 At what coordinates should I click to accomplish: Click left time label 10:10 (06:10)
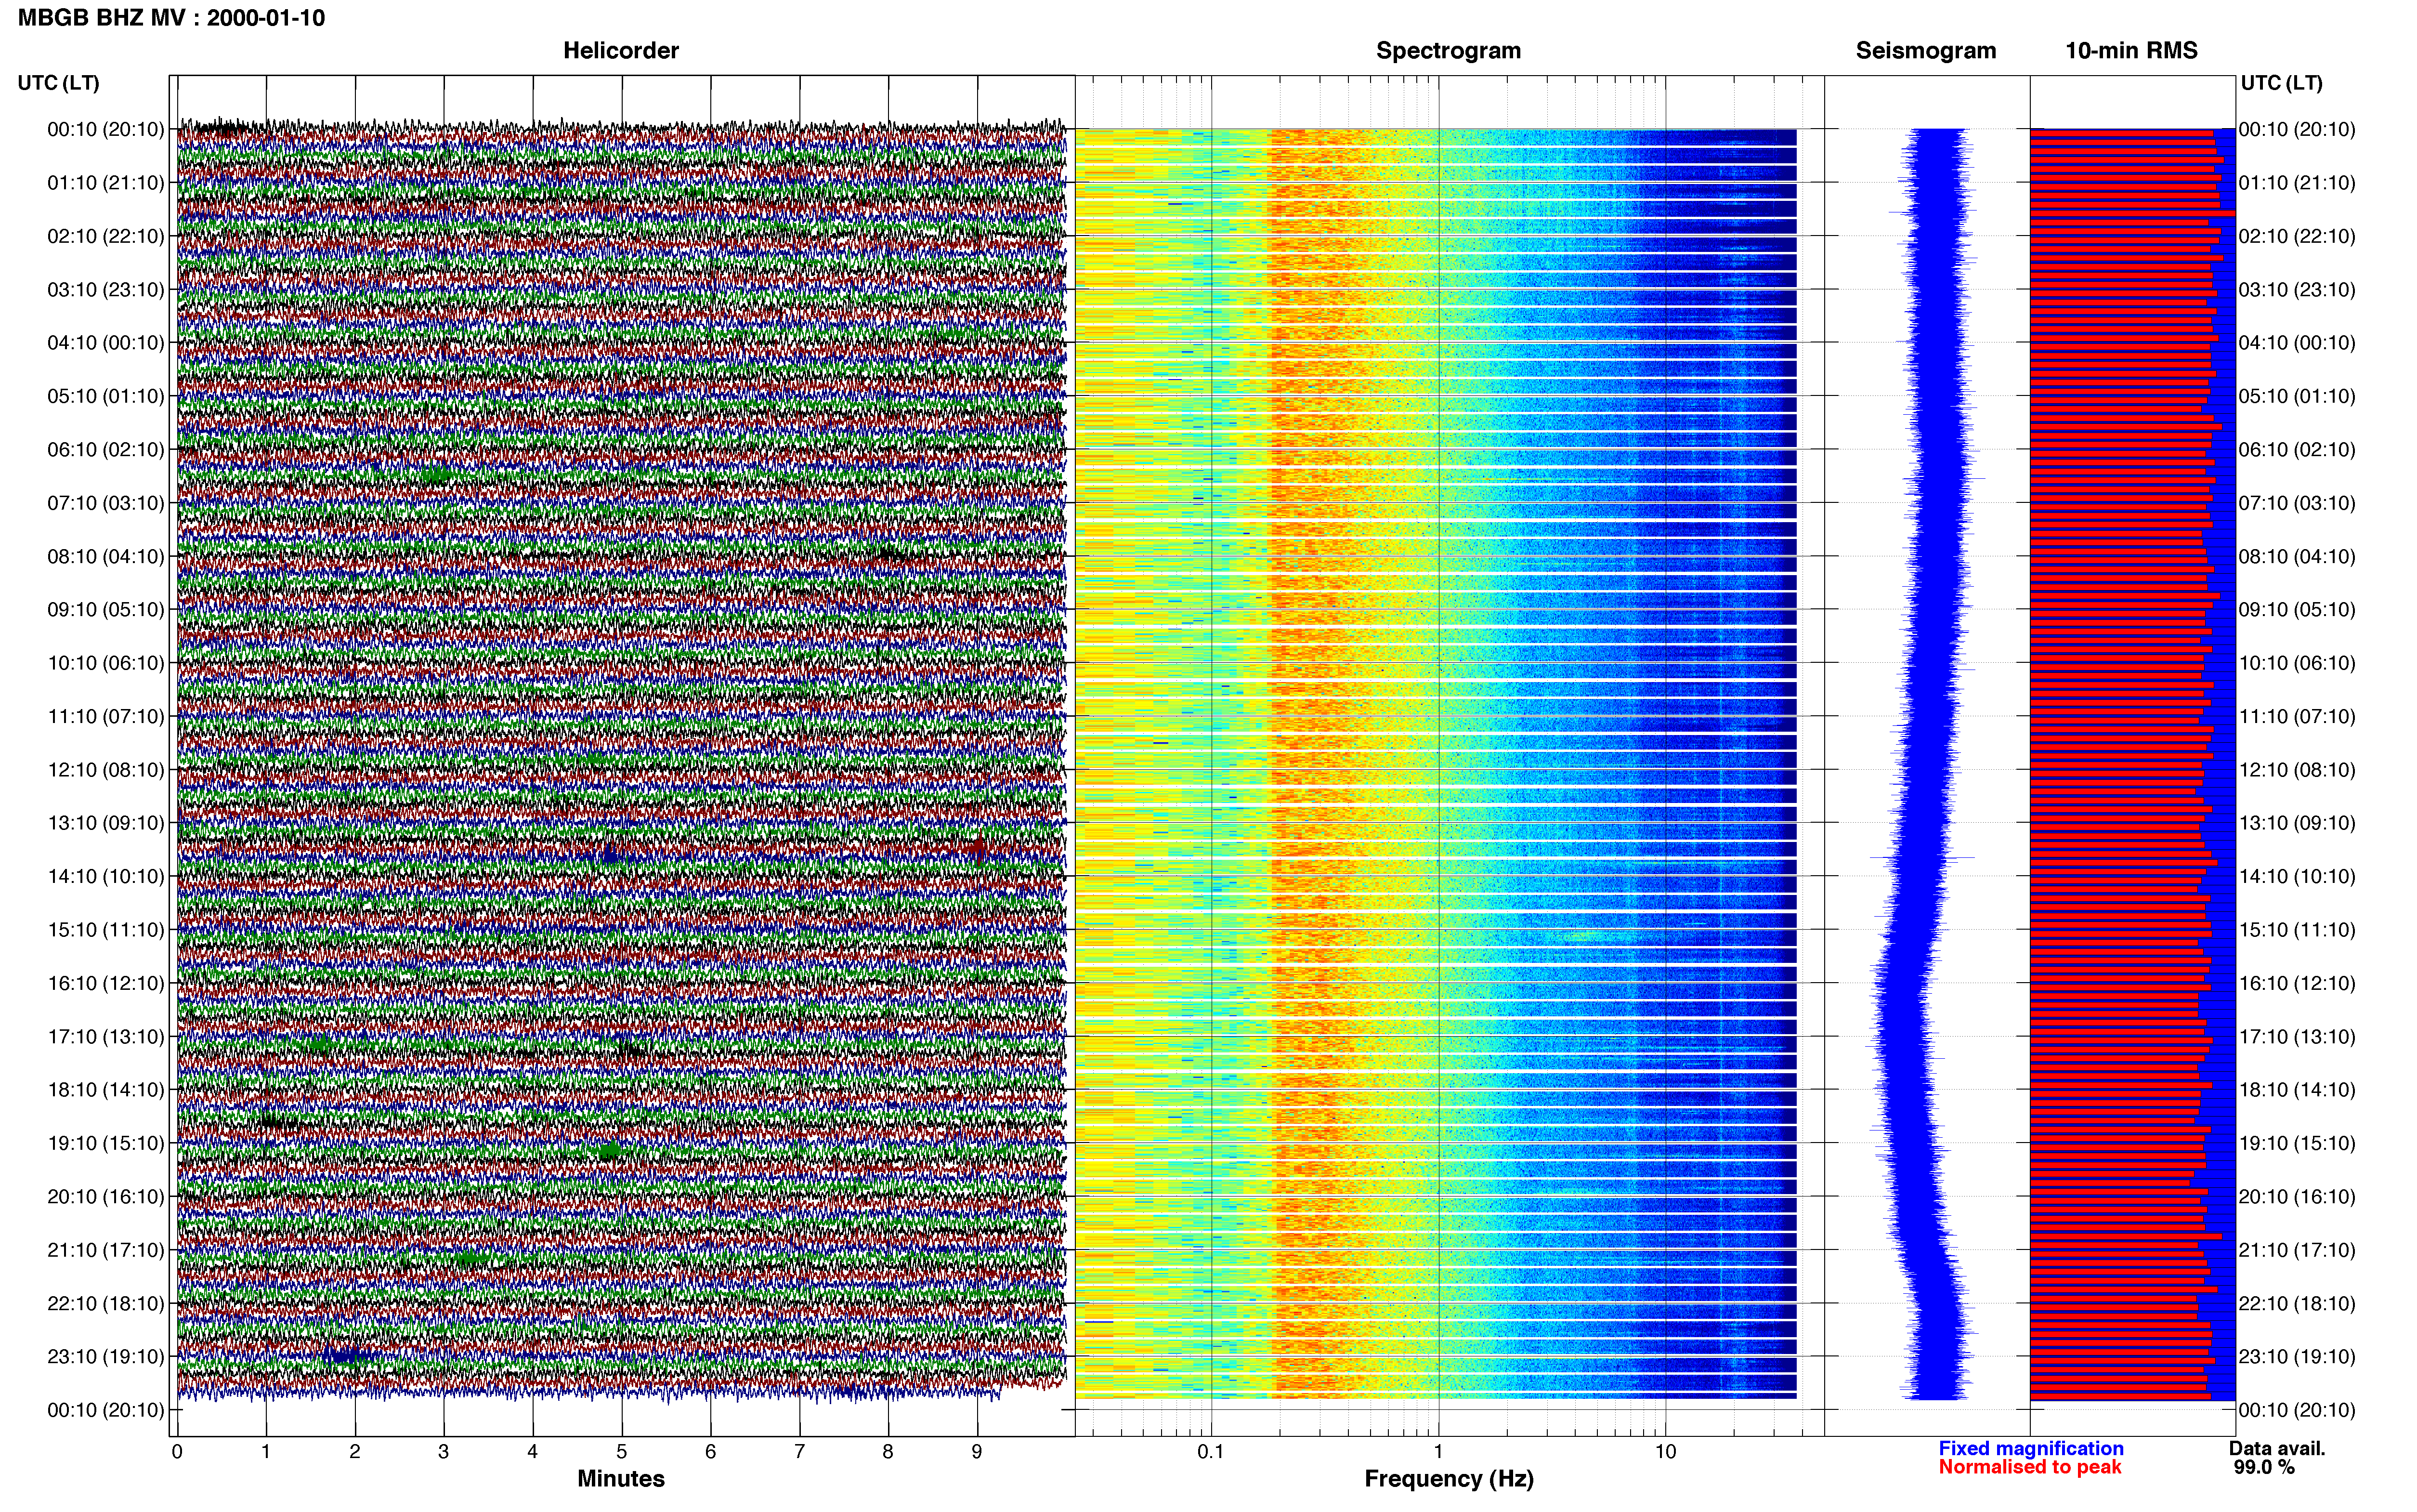coord(105,663)
